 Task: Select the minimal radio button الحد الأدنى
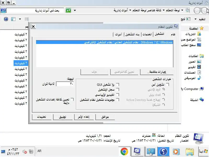coord(164,89)
